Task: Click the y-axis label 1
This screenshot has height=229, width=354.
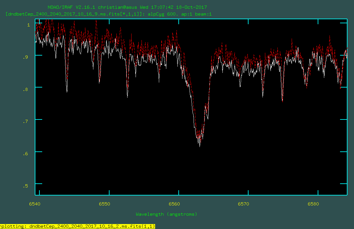Action: point(29,25)
